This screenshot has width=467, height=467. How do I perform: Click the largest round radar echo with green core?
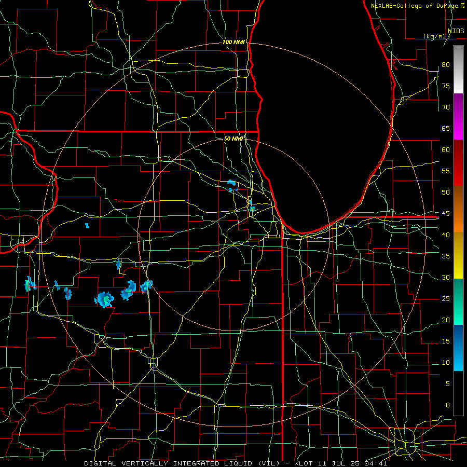(x=104, y=299)
